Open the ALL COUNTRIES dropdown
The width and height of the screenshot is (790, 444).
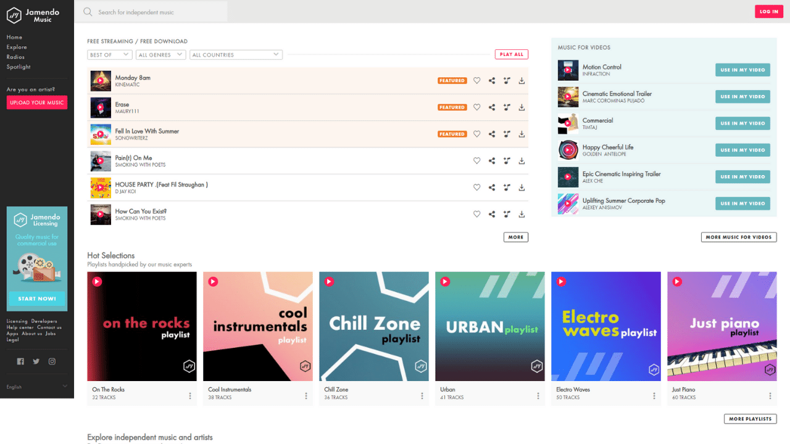tap(236, 55)
